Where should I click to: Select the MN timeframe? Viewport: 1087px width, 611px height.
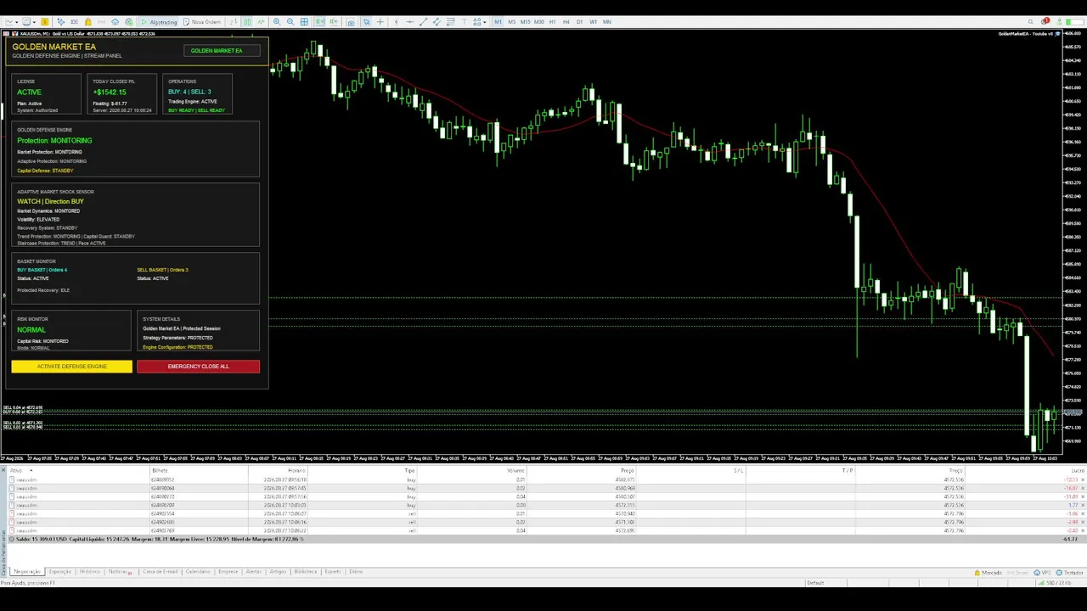pos(607,22)
